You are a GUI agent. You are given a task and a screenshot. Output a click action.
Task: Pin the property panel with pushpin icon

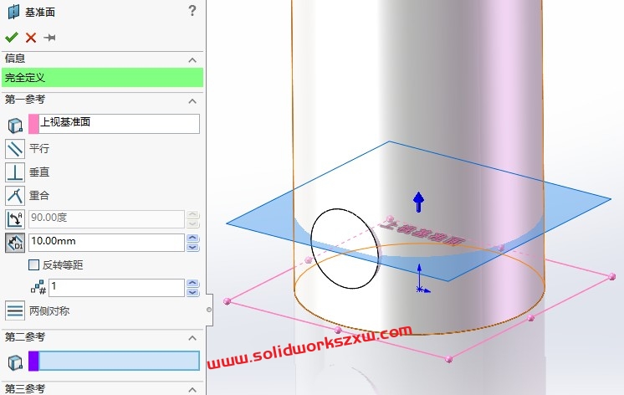click(x=49, y=38)
